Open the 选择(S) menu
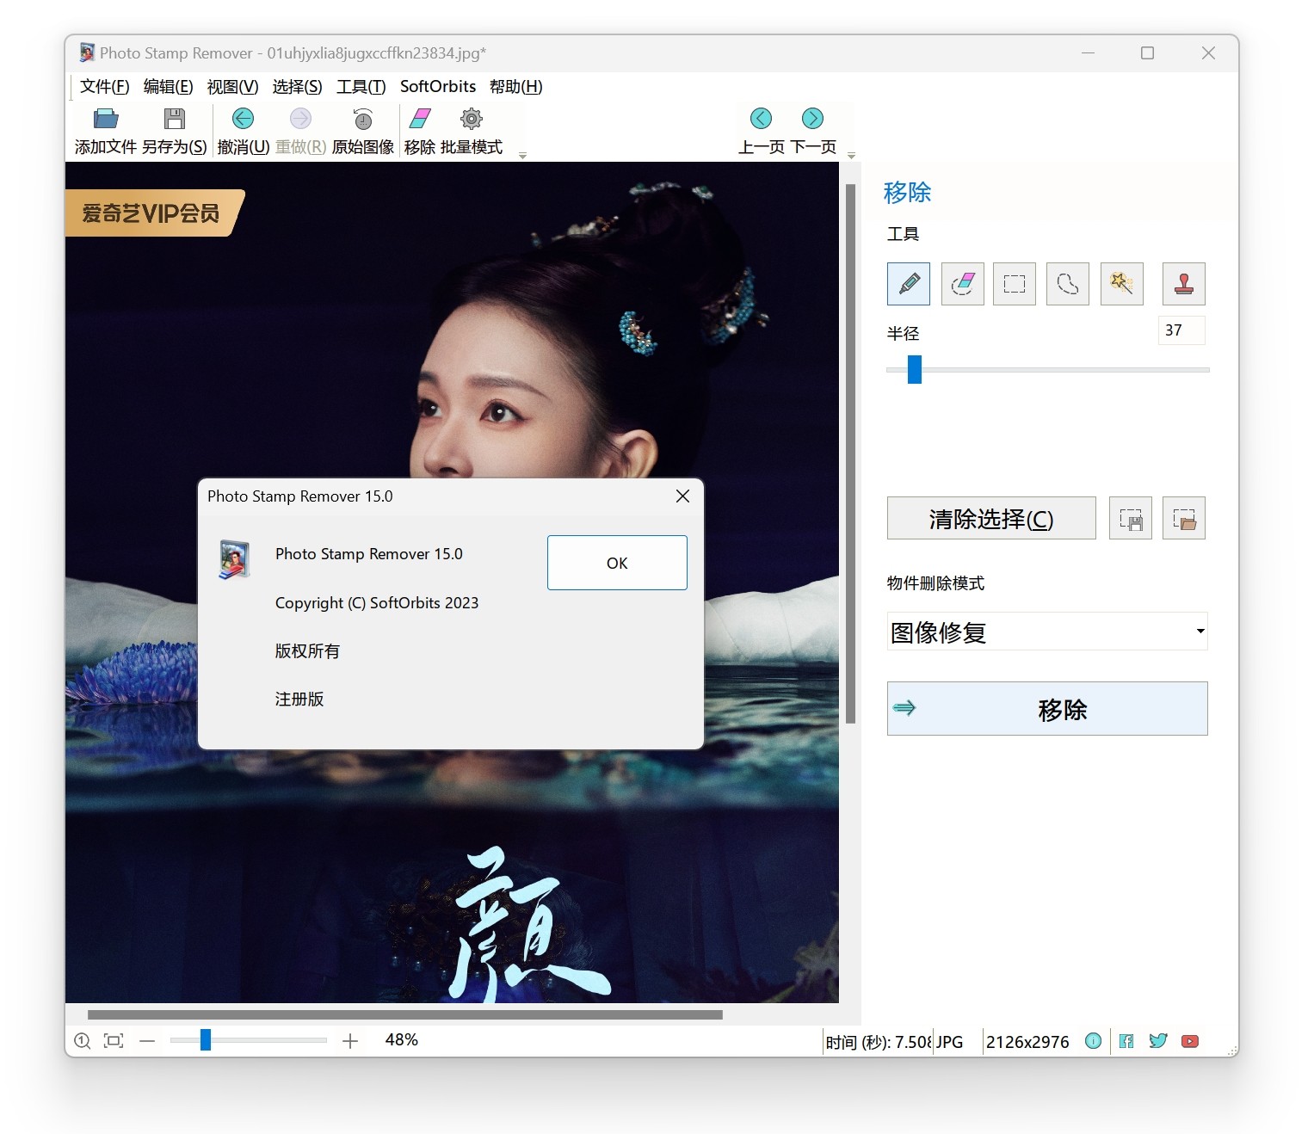This screenshot has height=1134, width=1314. 298,87
